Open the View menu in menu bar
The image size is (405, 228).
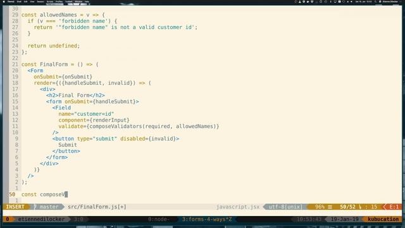(32, 1)
